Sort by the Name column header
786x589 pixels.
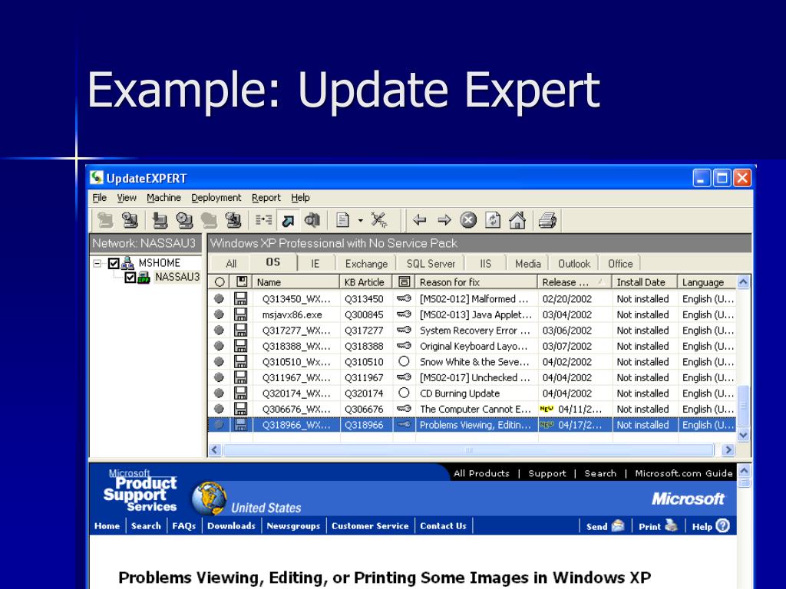tap(296, 282)
